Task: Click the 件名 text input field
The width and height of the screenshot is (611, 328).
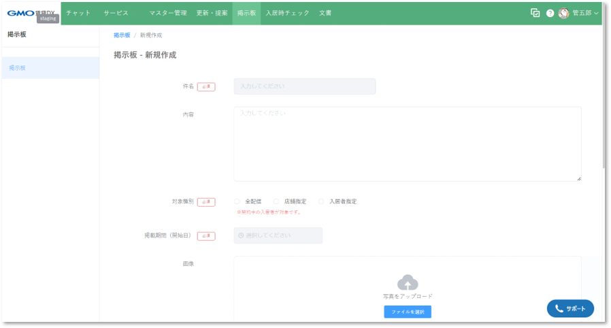Action: (304, 86)
